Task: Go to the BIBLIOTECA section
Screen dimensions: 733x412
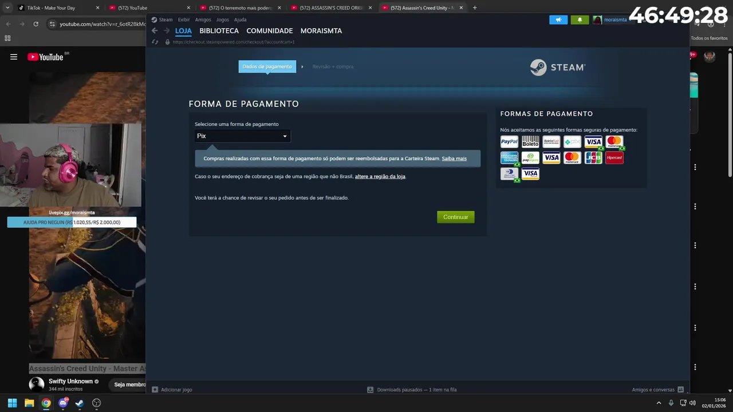Action: (219, 31)
